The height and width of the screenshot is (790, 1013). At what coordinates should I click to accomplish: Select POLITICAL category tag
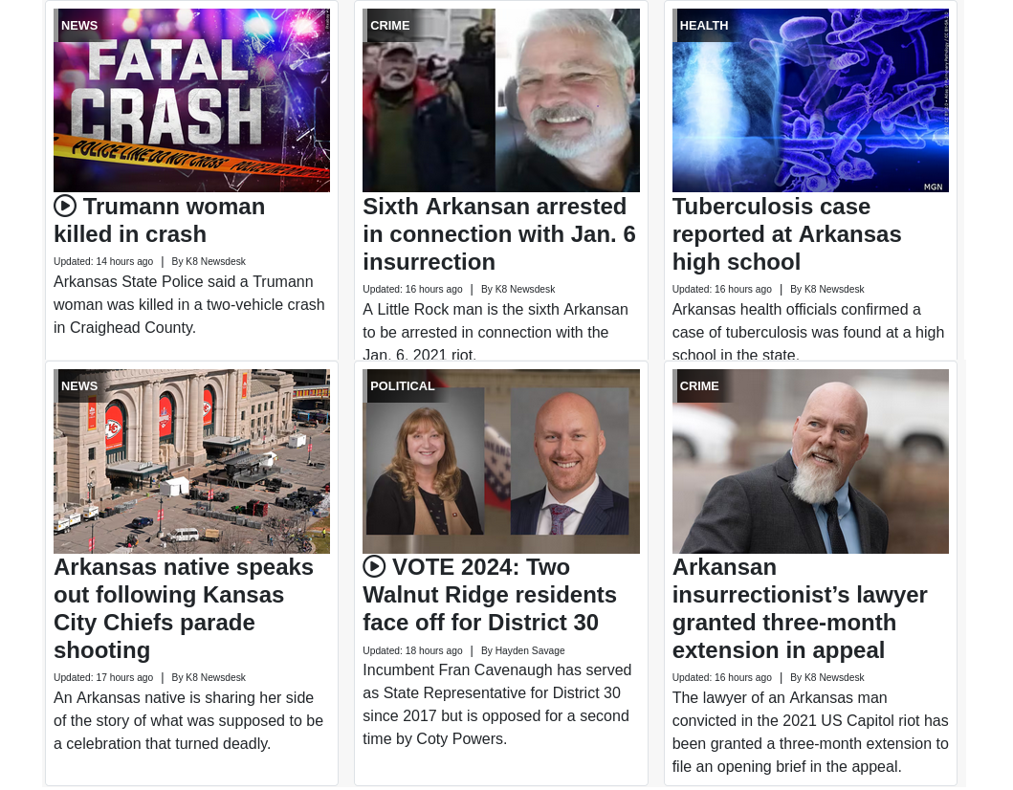pos(402,385)
